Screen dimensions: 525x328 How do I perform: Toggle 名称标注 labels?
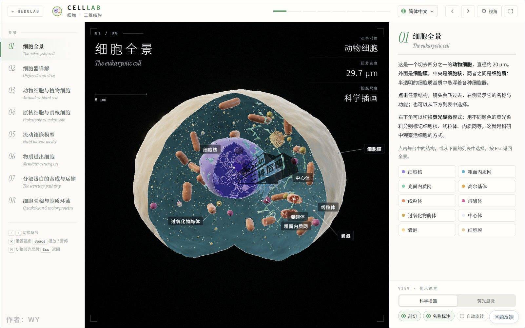click(438, 316)
